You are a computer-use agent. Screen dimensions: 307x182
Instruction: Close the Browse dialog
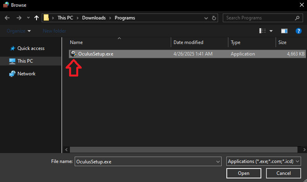[x=302, y=5]
